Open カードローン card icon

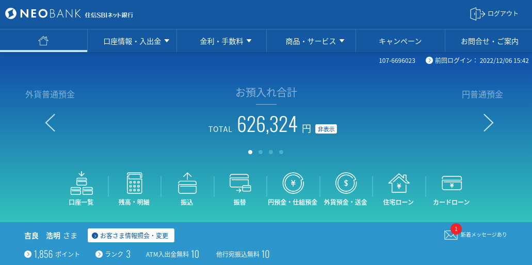coord(452,183)
